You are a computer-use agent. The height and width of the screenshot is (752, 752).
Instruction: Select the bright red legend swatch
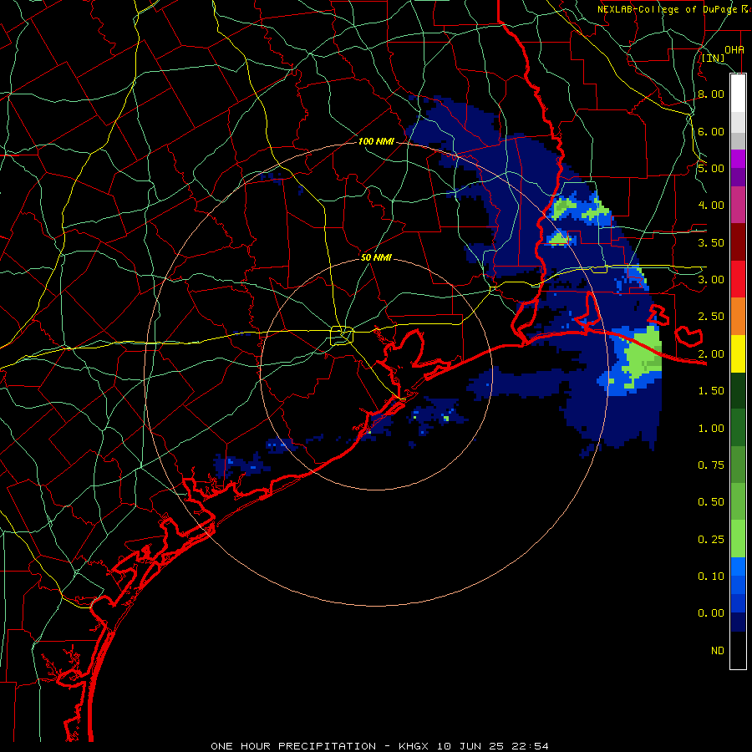pyautogui.click(x=738, y=279)
